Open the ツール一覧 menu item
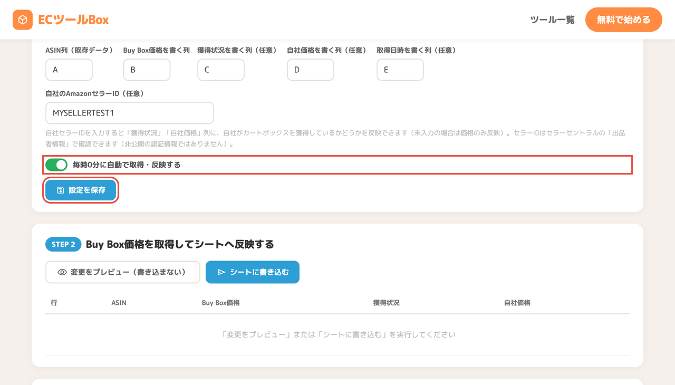 tap(552, 20)
